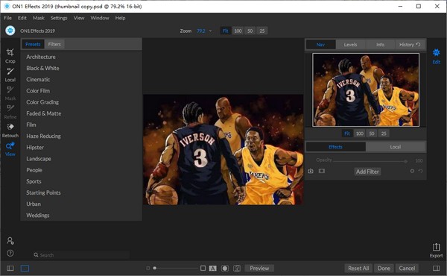Select the Crop tool

click(10, 56)
